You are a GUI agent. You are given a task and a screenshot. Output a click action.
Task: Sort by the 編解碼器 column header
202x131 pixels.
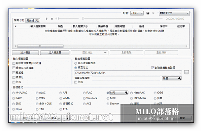pyautogui.click(x=103, y=26)
